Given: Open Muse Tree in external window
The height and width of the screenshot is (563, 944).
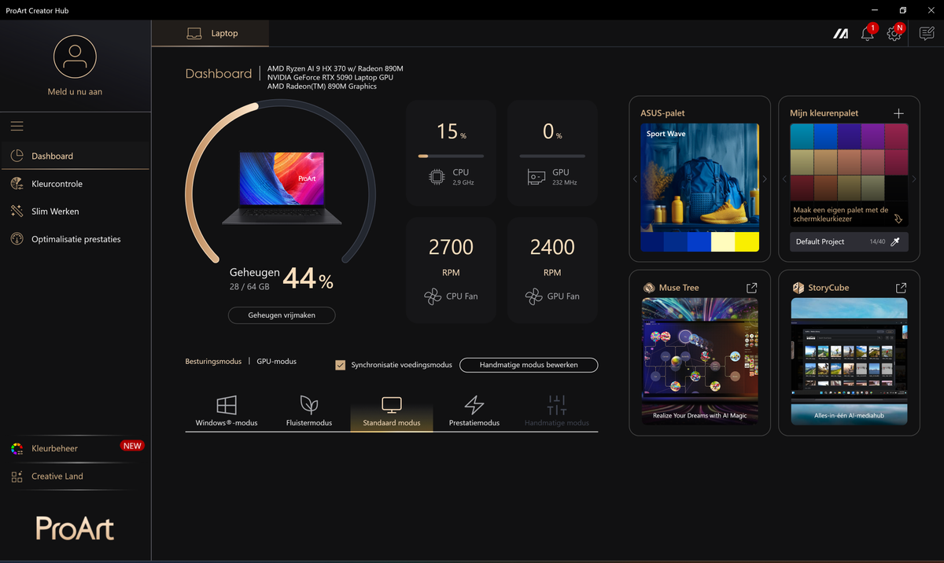Looking at the screenshot, I should (x=751, y=288).
